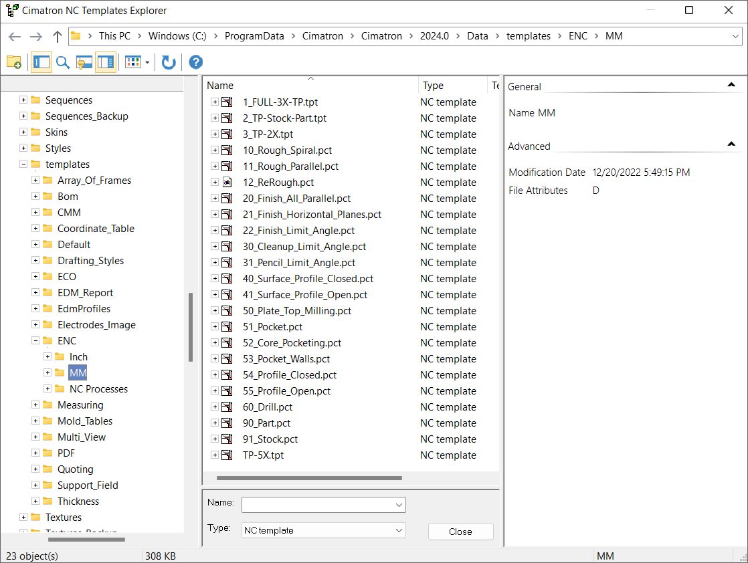The height and width of the screenshot is (563, 748).
Task: Click the templates breadcrumb segment
Action: (x=528, y=36)
